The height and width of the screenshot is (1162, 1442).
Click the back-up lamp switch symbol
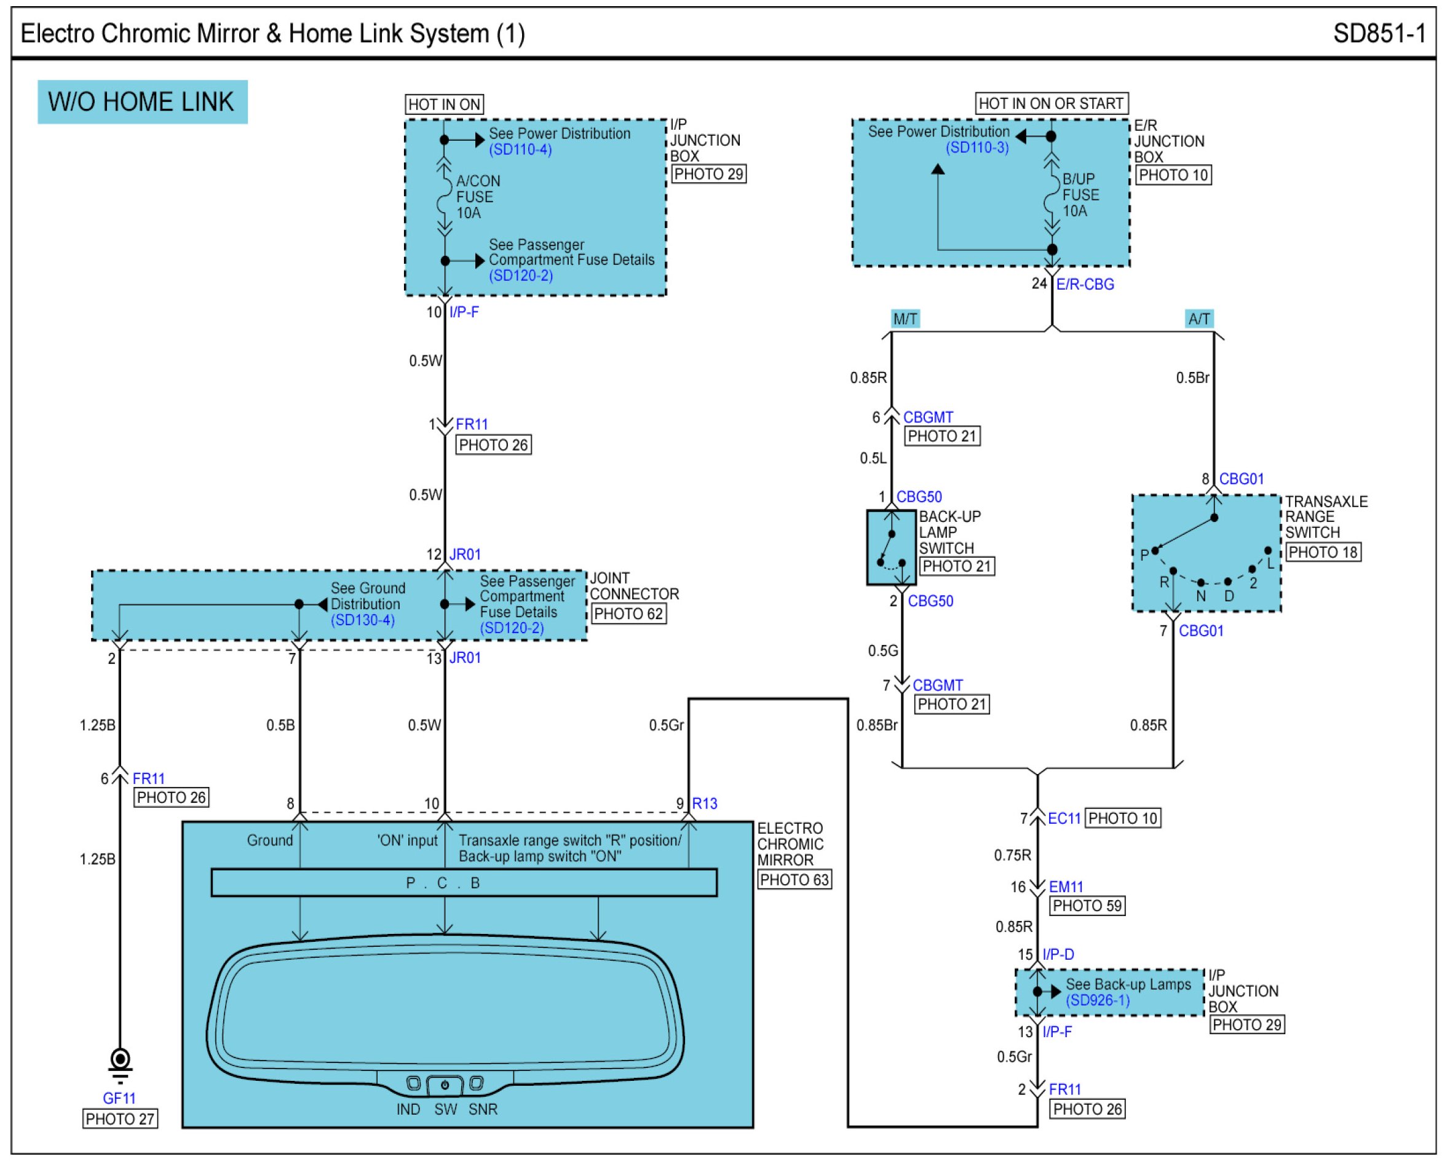pyautogui.click(x=891, y=548)
